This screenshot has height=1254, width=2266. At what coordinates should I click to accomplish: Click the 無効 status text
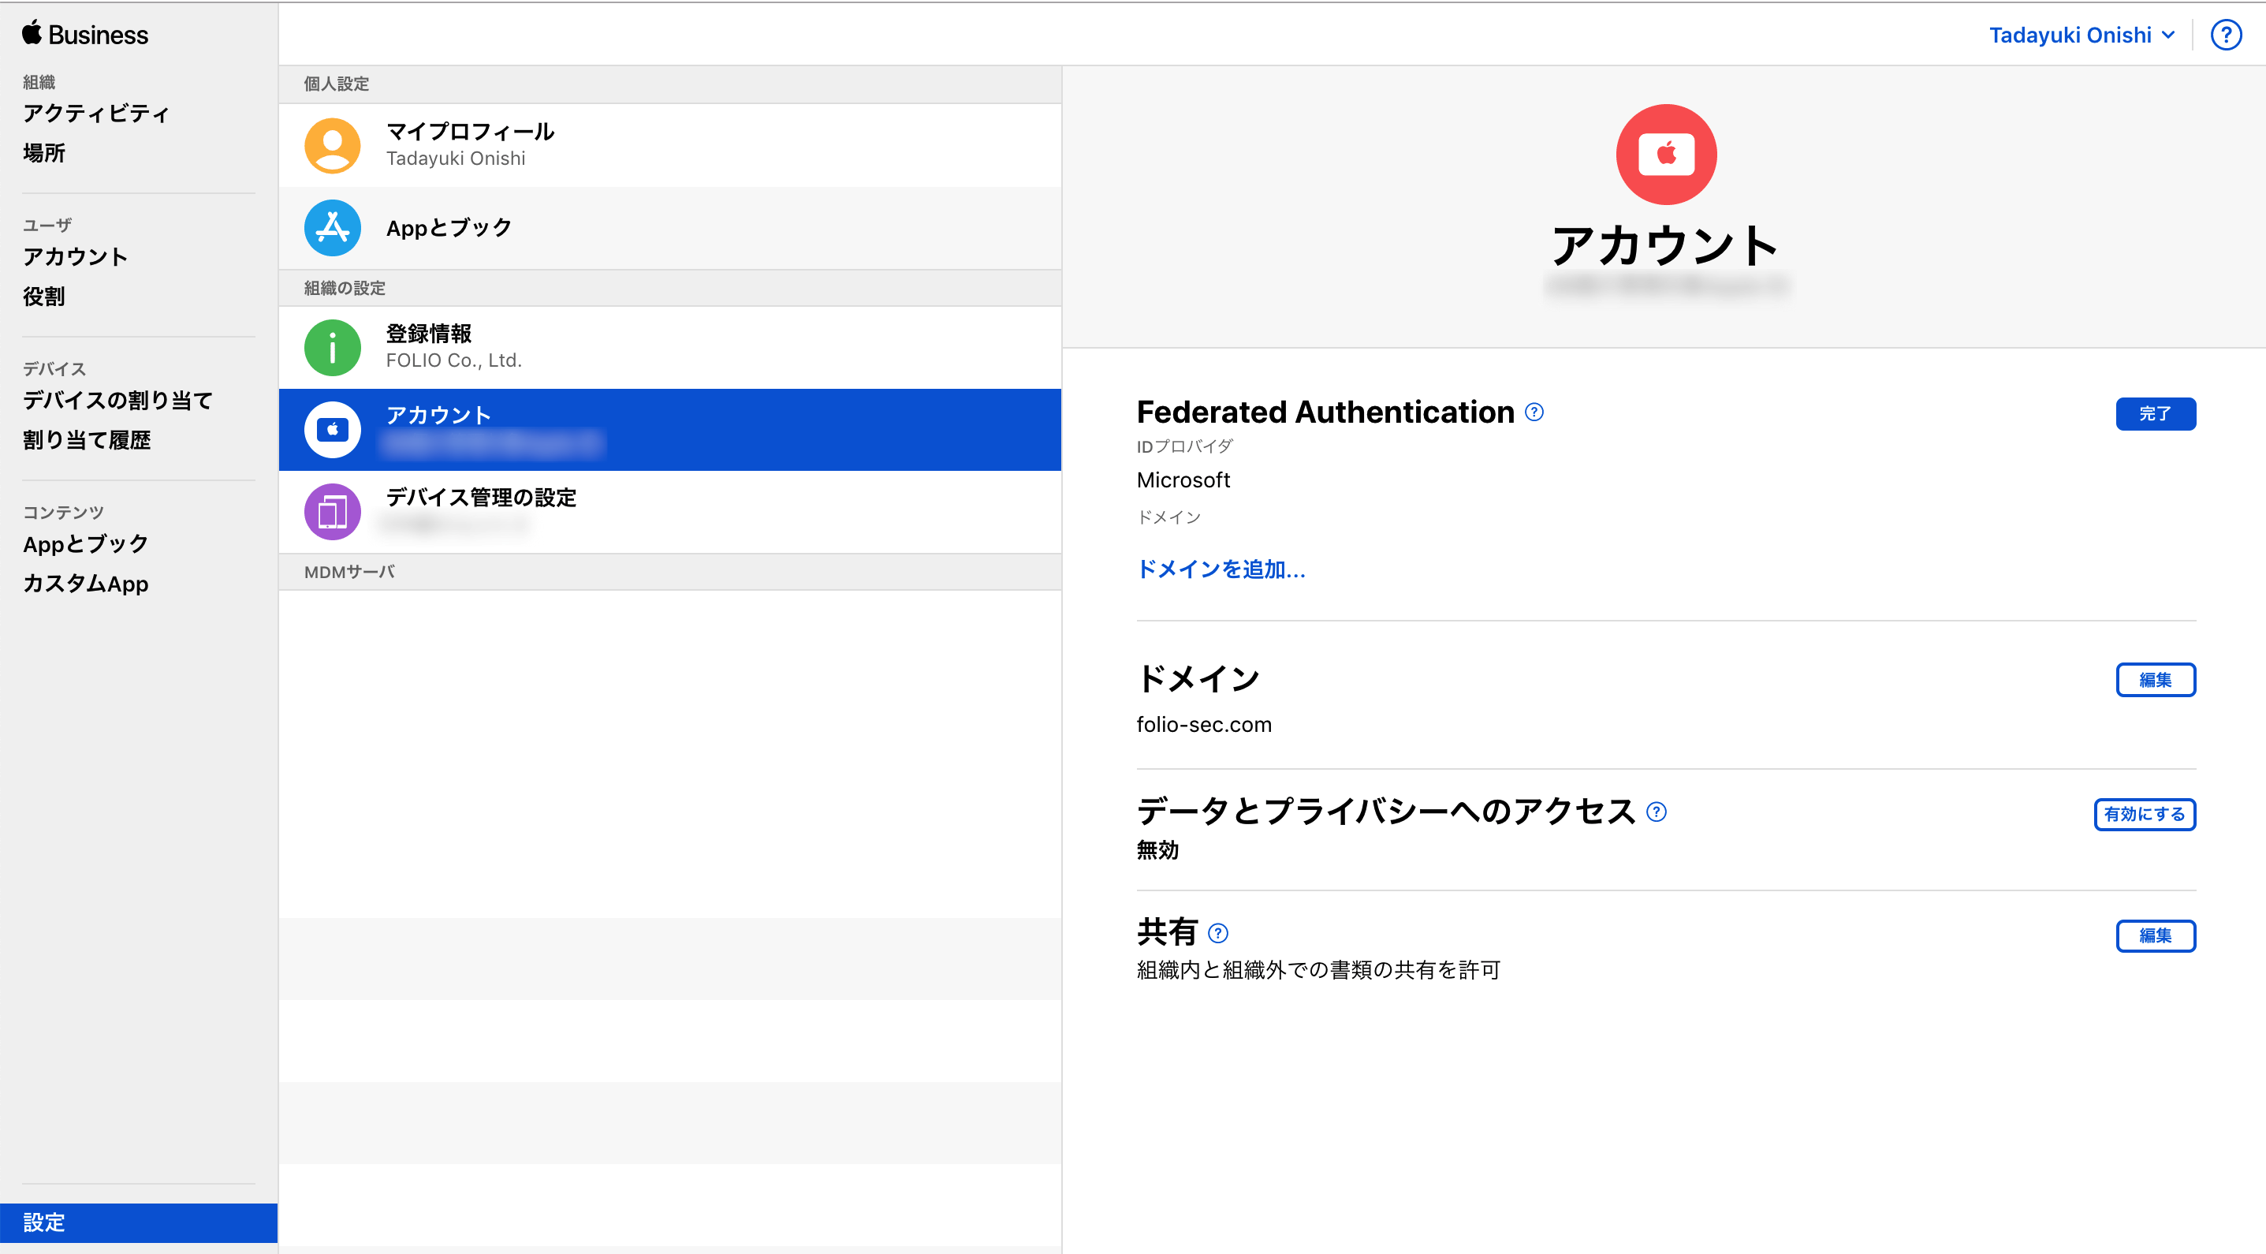(1157, 850)
